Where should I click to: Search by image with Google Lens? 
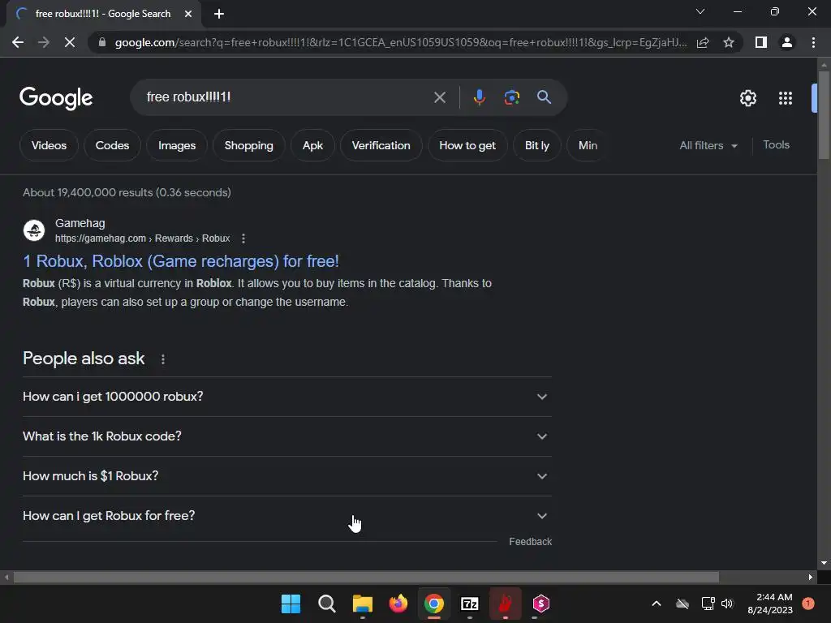511,97
